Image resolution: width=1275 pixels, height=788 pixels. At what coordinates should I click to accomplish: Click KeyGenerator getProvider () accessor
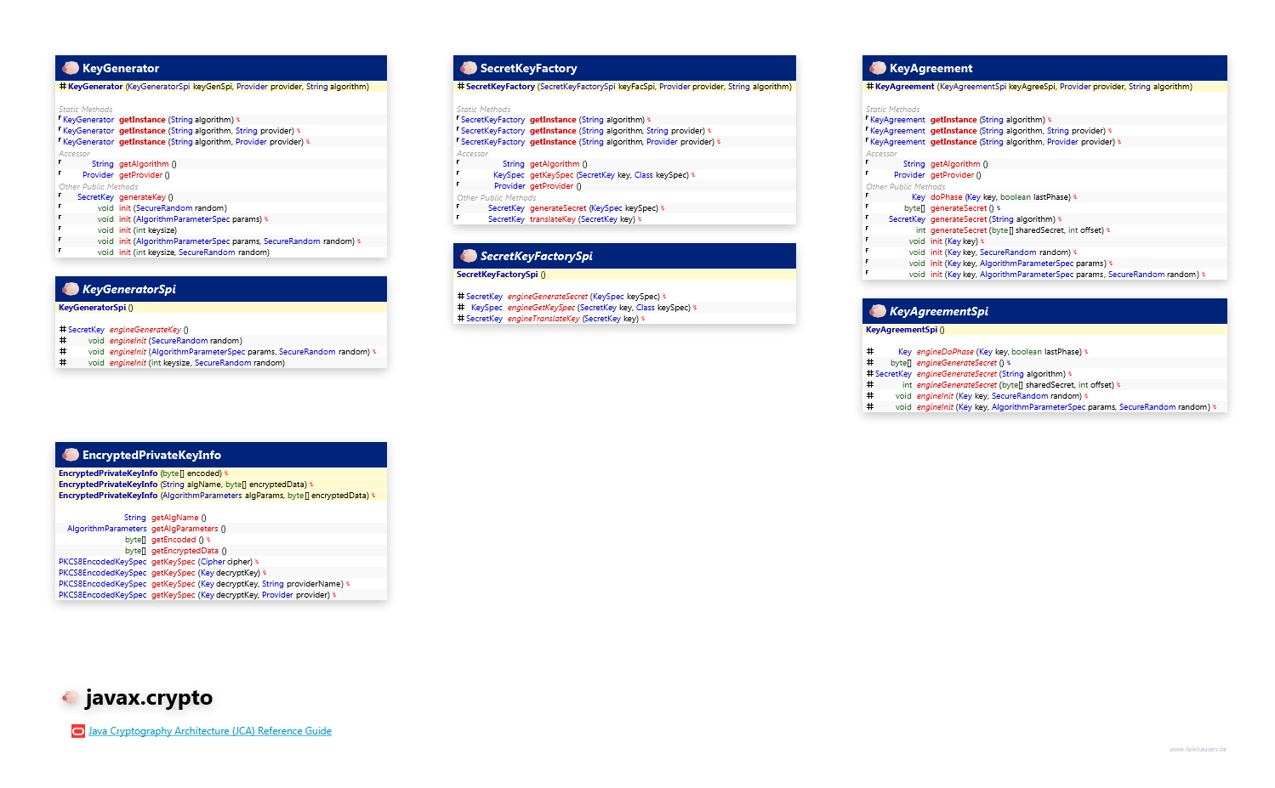click(221, 175)
